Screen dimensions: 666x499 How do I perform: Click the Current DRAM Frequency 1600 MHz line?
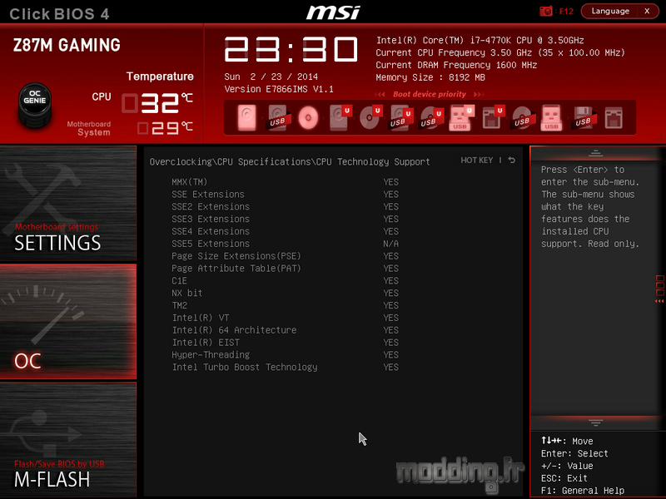point(456,65)
